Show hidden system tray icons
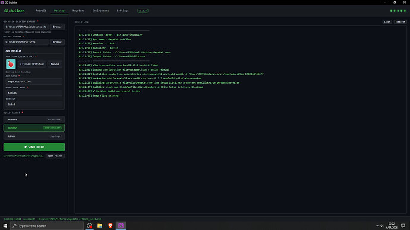410x230 pixels. click(377, 226)
